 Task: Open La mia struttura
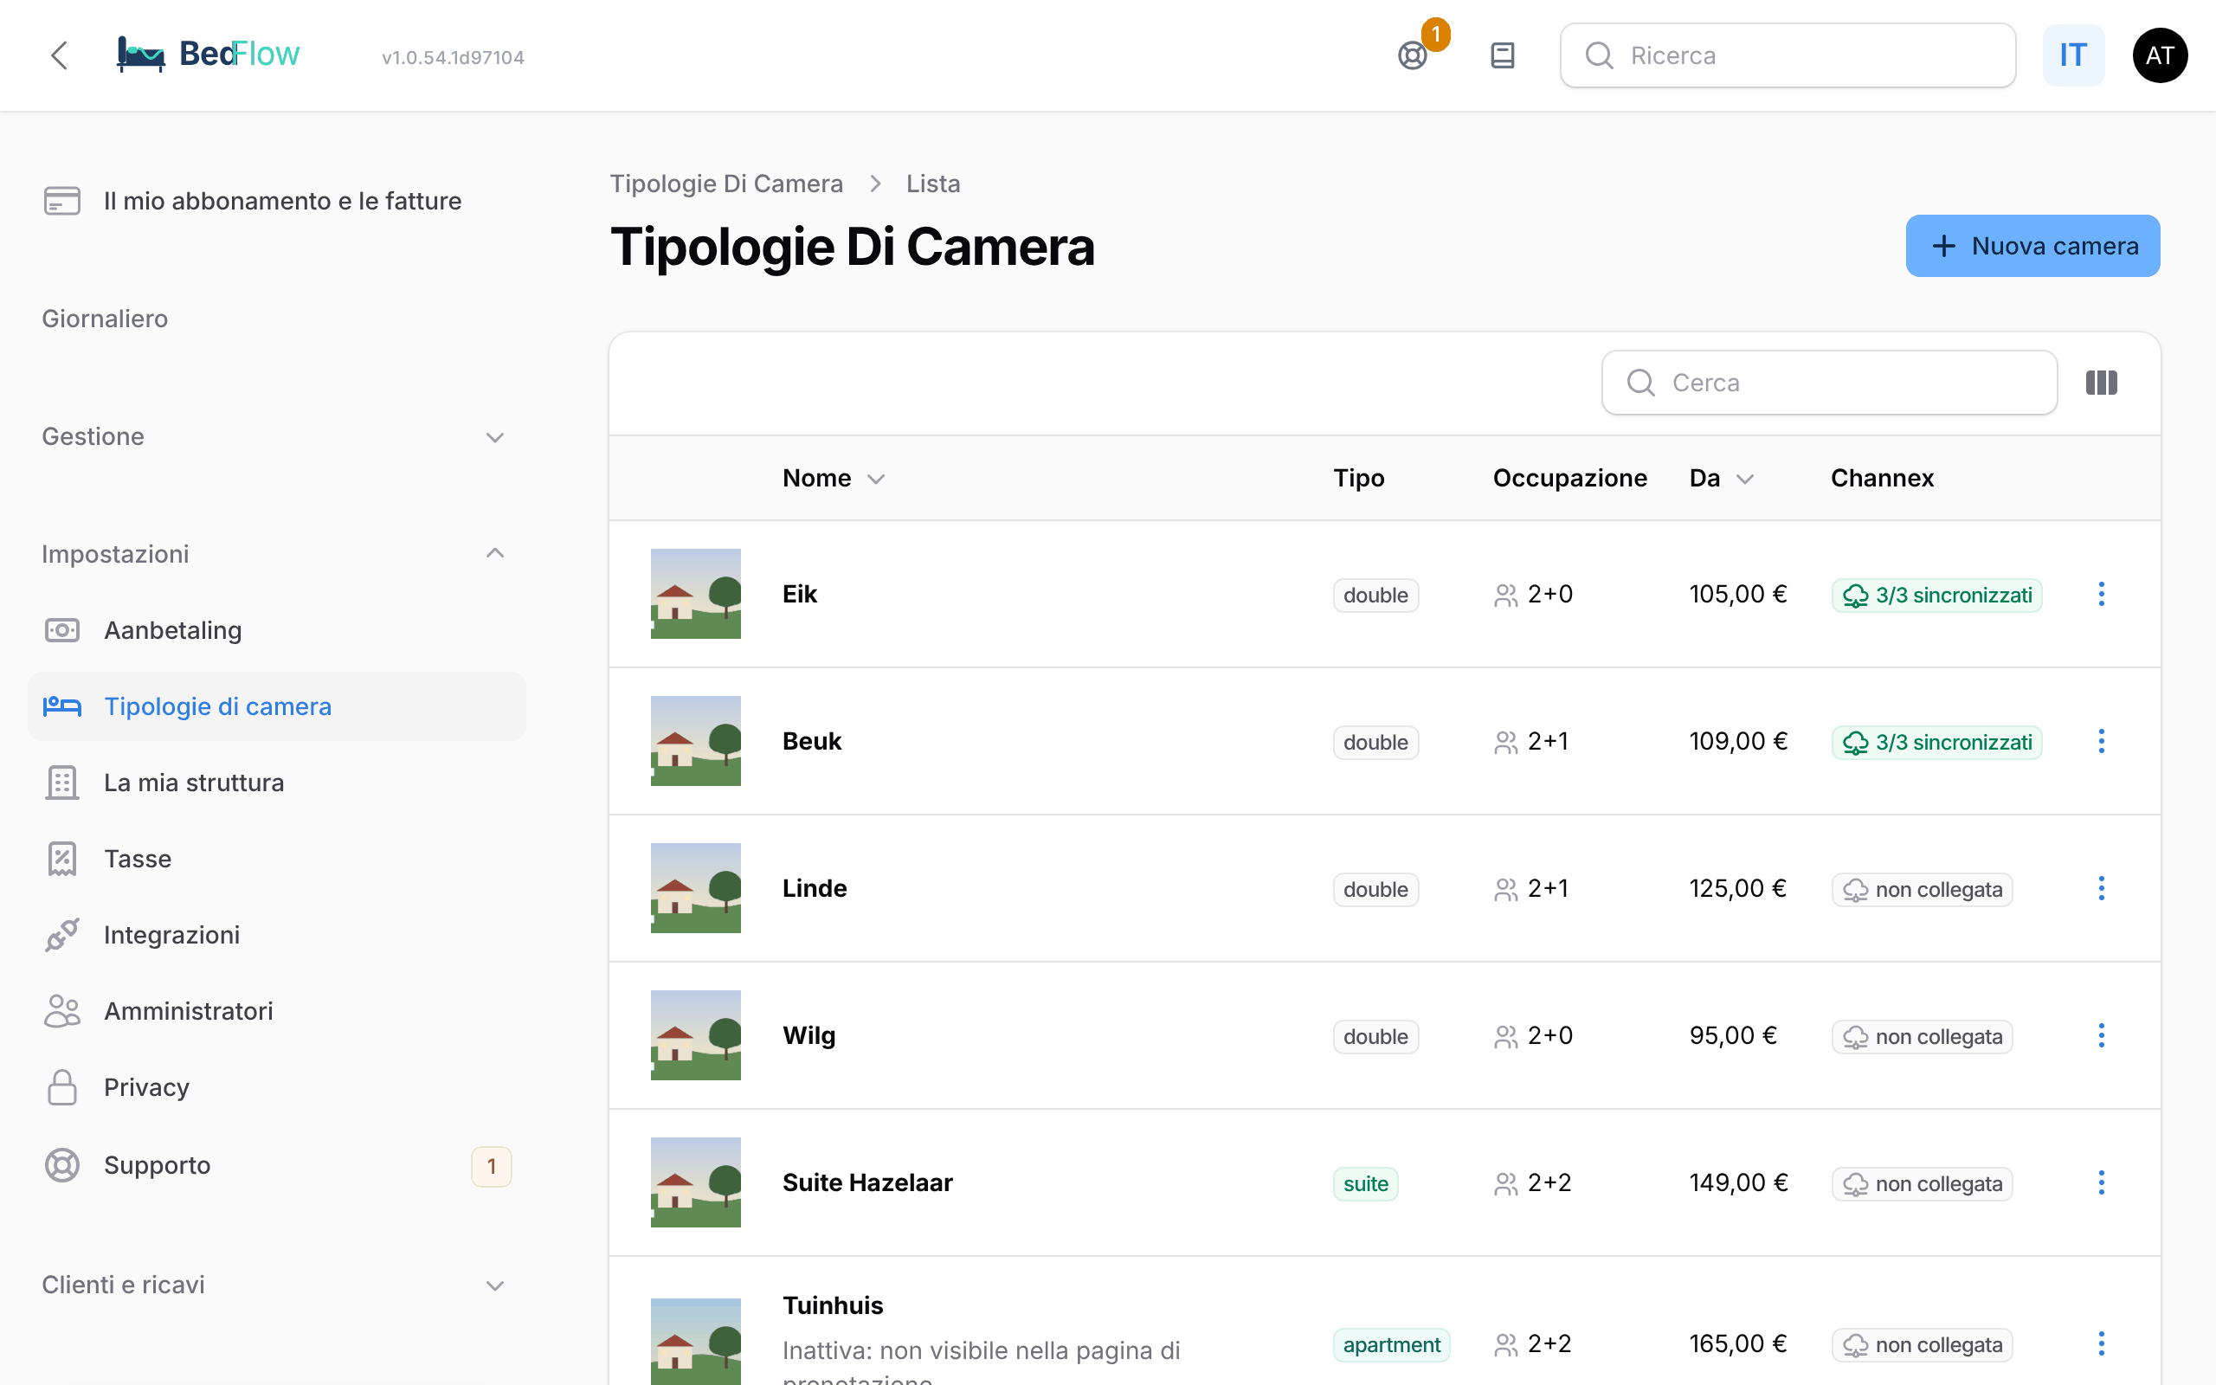(276, 783)
